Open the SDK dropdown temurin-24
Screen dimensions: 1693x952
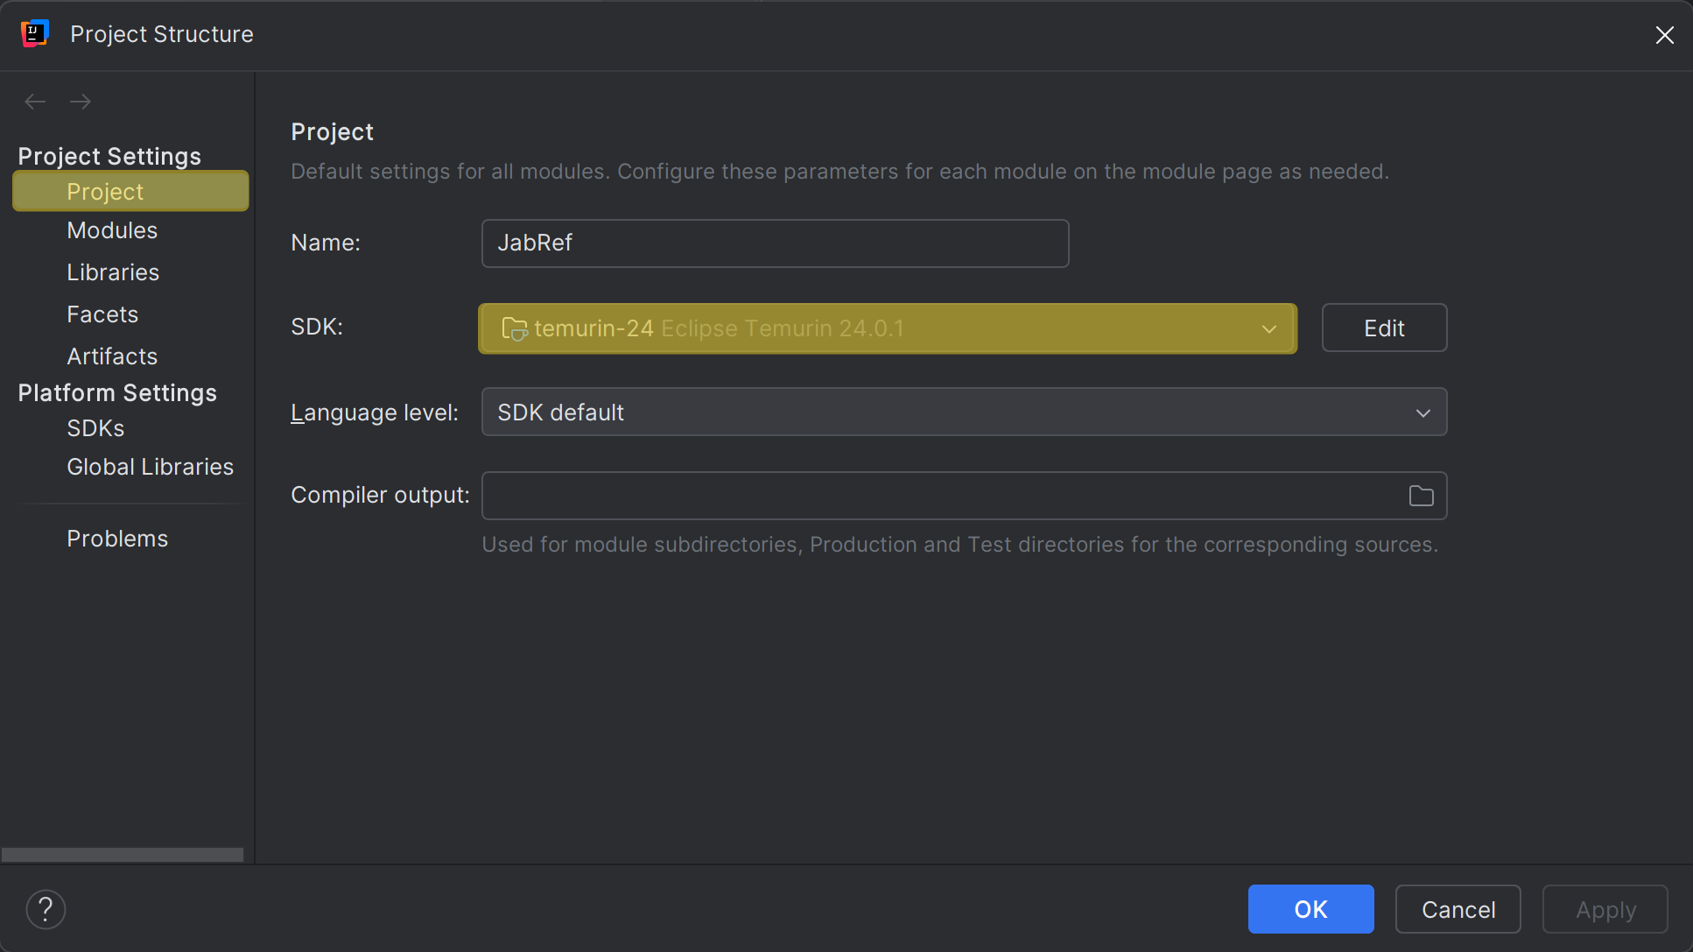point(888,328)
